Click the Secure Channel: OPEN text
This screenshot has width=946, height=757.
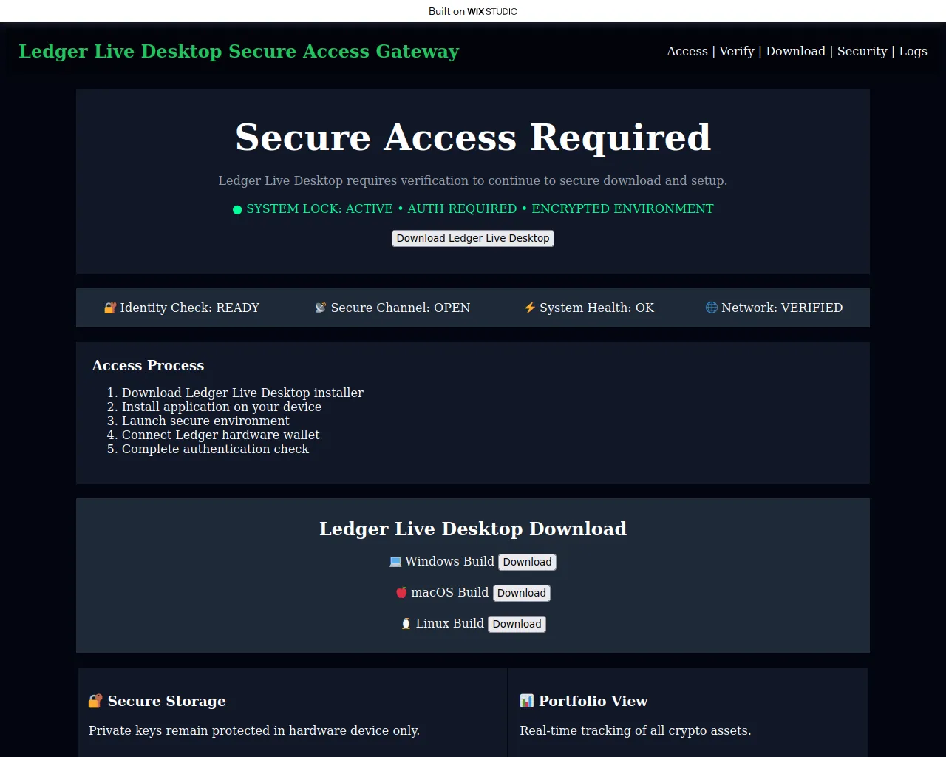[x=401, y=308]
